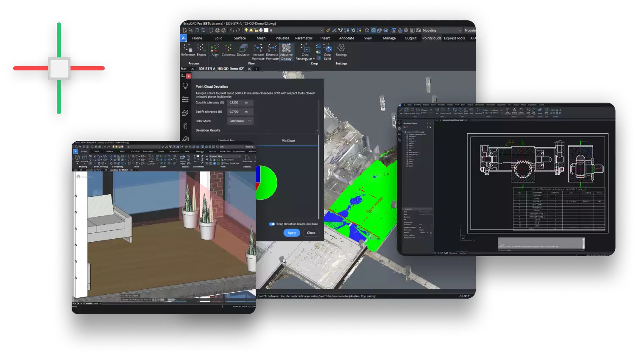Open the paperclip attachments panel icon
Image resolution: width=636 pixels, height=355 pixels.
click(x=185, y=126)
